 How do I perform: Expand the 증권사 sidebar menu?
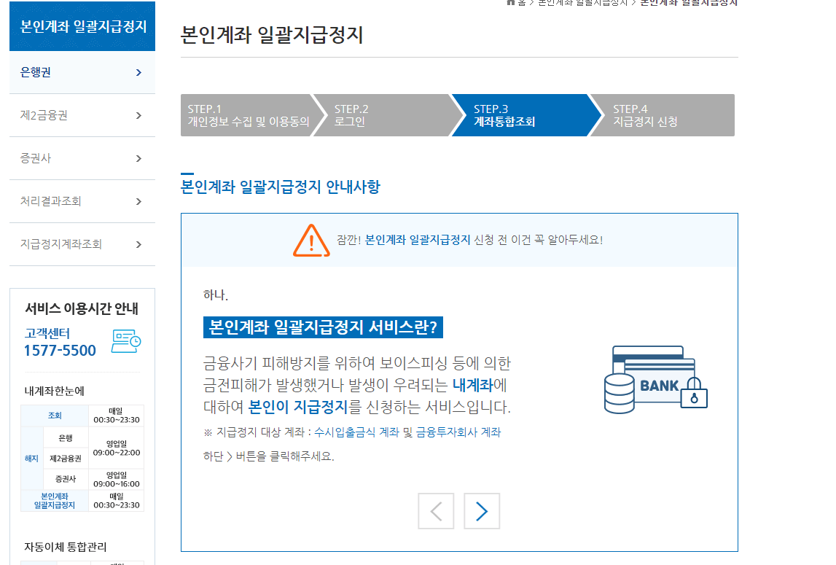click(x=82, y=159)
